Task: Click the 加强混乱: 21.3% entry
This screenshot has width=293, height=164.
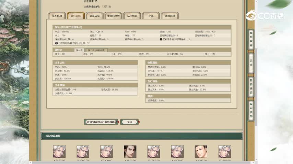Action: [63, 94]
